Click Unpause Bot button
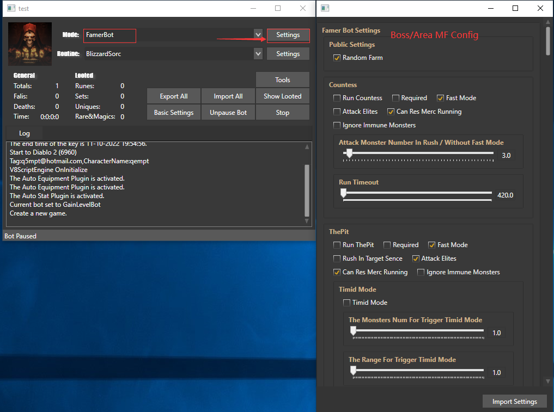 pyautogui.click(x=228, y=112)
